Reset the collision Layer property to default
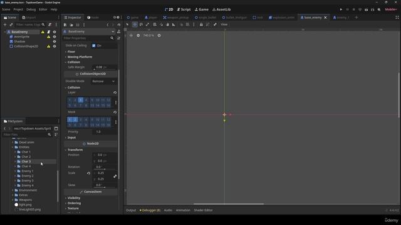401x225 pixels. pos(115,92)
